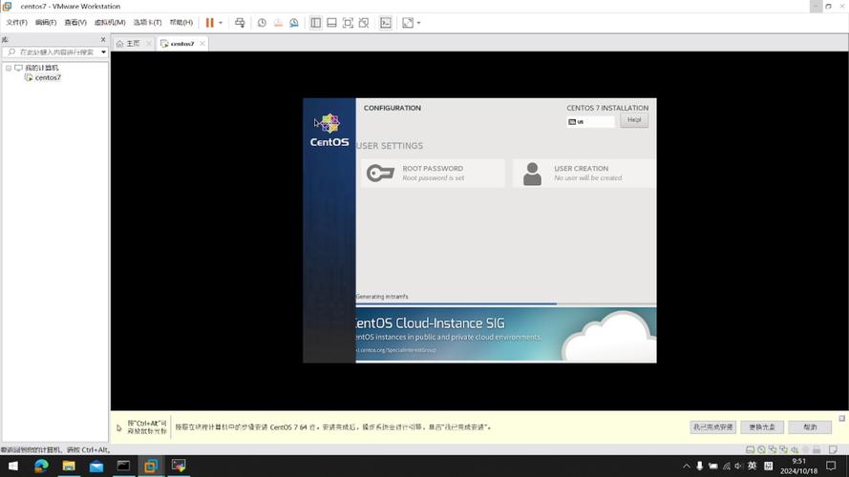Viewport: 849px width, 477px height.
Task: Open the Windows notification center
Action: 831,466
